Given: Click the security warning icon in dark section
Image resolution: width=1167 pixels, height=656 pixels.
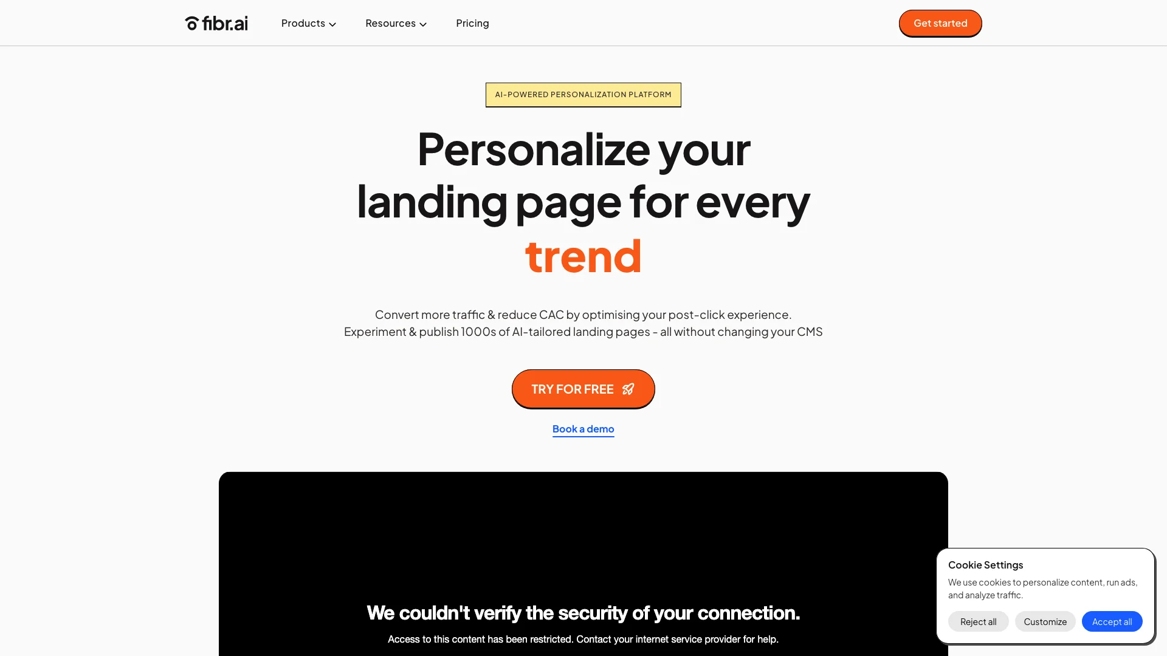Looking at the screenshot, I should (x=583, y=561).
